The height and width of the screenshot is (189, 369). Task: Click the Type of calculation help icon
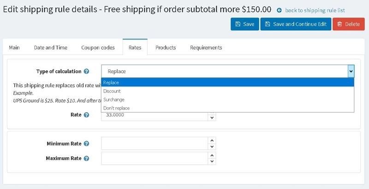pyautogui.click(x=86, y=72)
